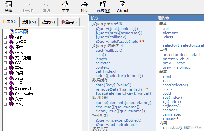
Task: Open the each(callback) link
Action: click(x=109, y=51)
